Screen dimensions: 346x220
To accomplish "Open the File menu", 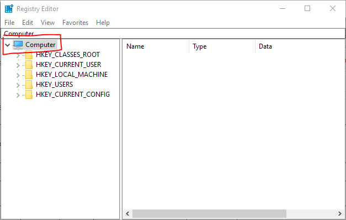I will [x=9, y=23].
